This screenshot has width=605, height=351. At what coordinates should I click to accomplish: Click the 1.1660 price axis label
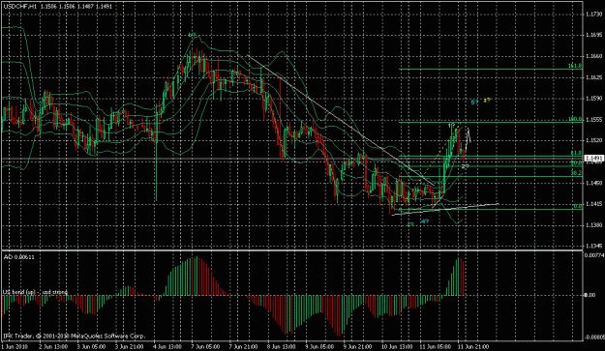[593, 56]
